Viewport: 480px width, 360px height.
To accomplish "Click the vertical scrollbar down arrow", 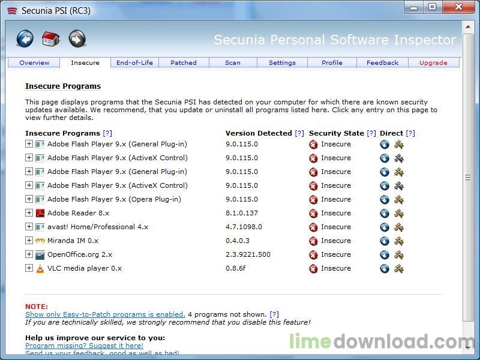I will tap(468, 347).
